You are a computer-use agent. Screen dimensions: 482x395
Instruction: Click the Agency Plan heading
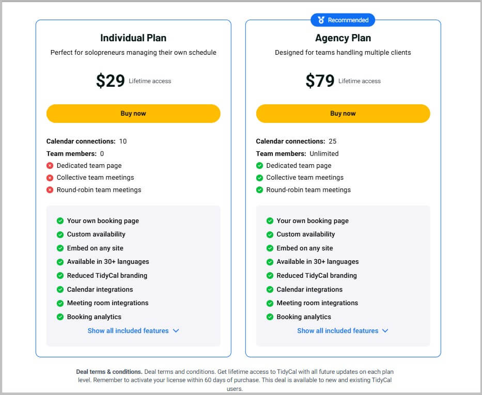tap(343, 38)
